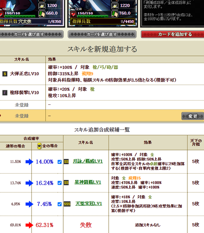Image resolution: width=204 pixels, height=233 pixels.
Task: Toggle the gold checkbox beside 14.00%
Action: point(59,162)
